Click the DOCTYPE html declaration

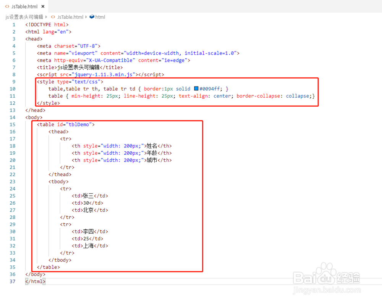(47, 25)
